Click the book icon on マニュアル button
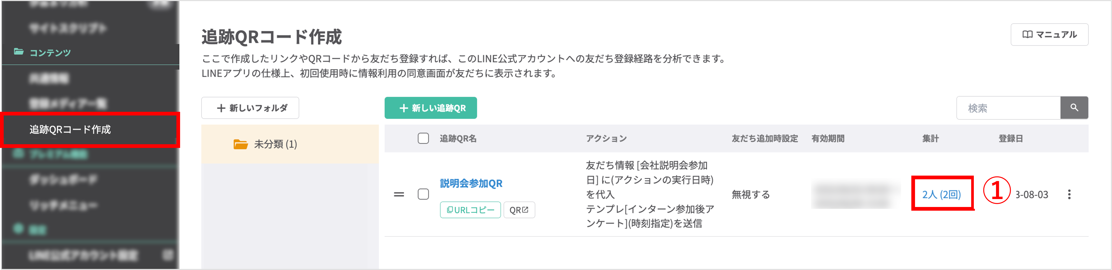1112x270 pixels. (1027, 35)
